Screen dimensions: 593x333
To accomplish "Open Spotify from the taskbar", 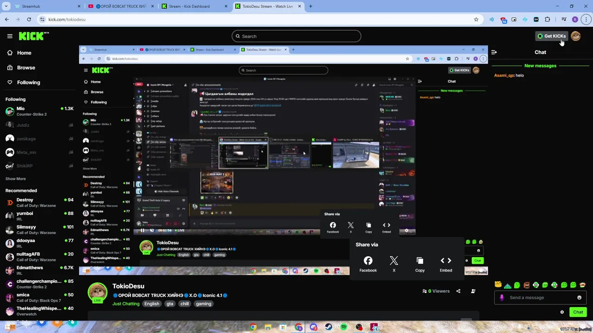I will [x=344, y=327].
